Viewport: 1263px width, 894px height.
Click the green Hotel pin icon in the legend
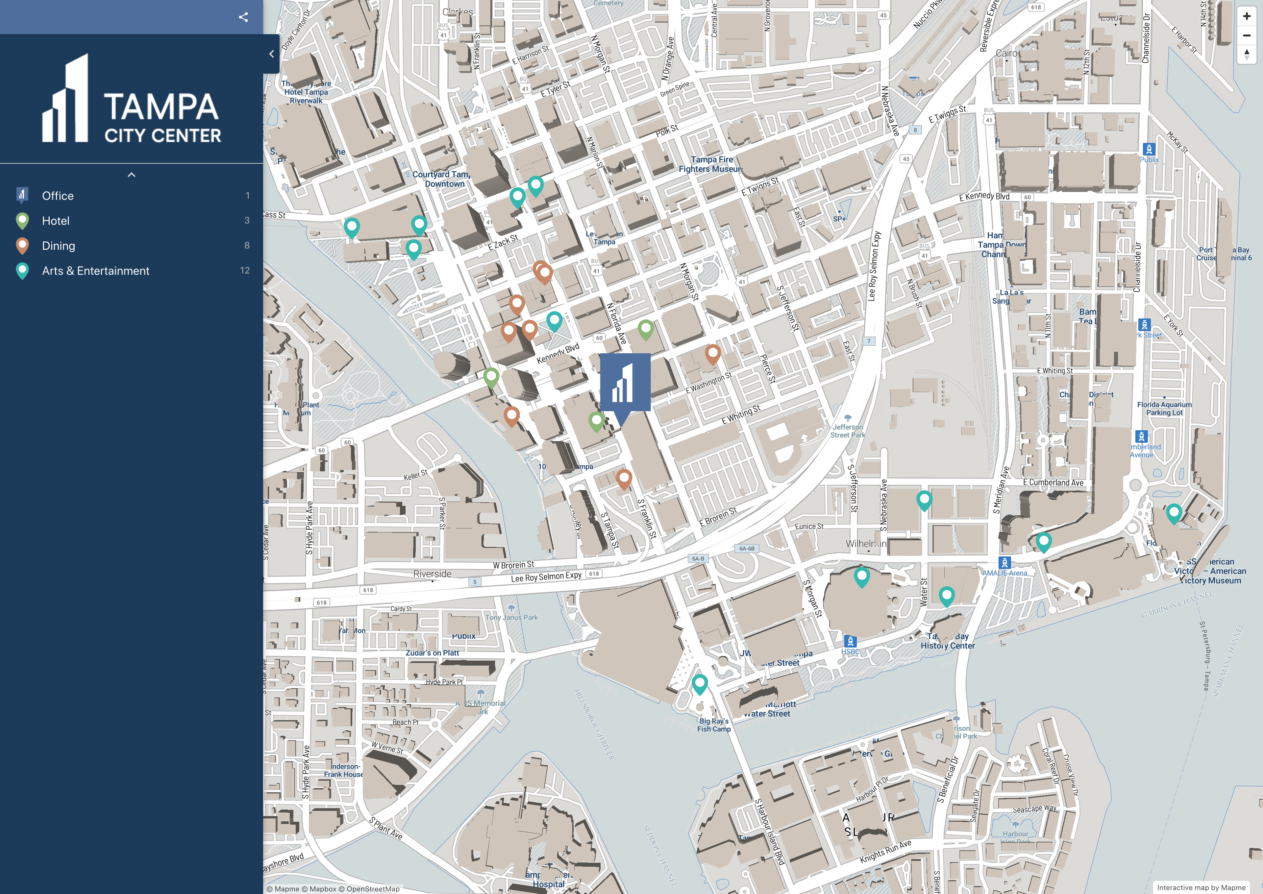(x=22, y=221)
